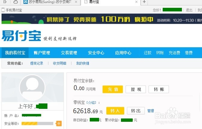This screenshot has height=129, width=202.
Task: Click 充话费 link
Action: [174, 53]
